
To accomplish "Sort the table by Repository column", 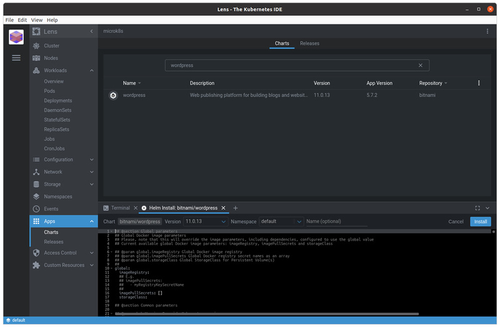I will tap(432, 83).
